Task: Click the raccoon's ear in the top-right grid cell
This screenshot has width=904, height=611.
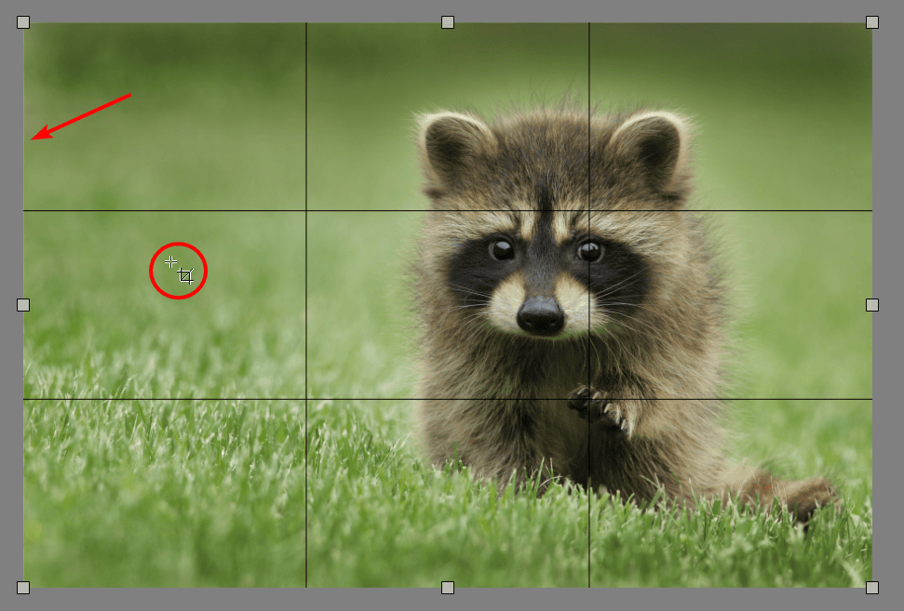Action: pos(650,147)
